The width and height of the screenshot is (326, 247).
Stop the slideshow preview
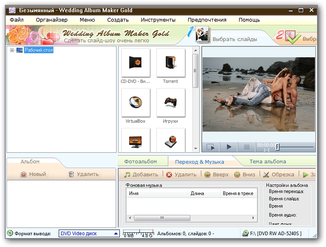247,147
